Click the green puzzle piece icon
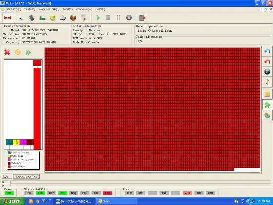Viewport: 273px width, 205px height. pyautogui.click(x=267, y=105)
